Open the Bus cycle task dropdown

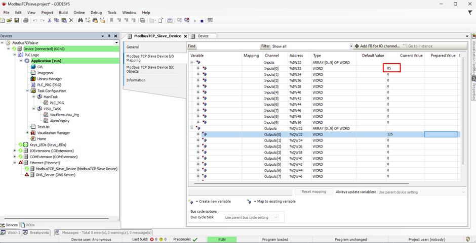275,218
